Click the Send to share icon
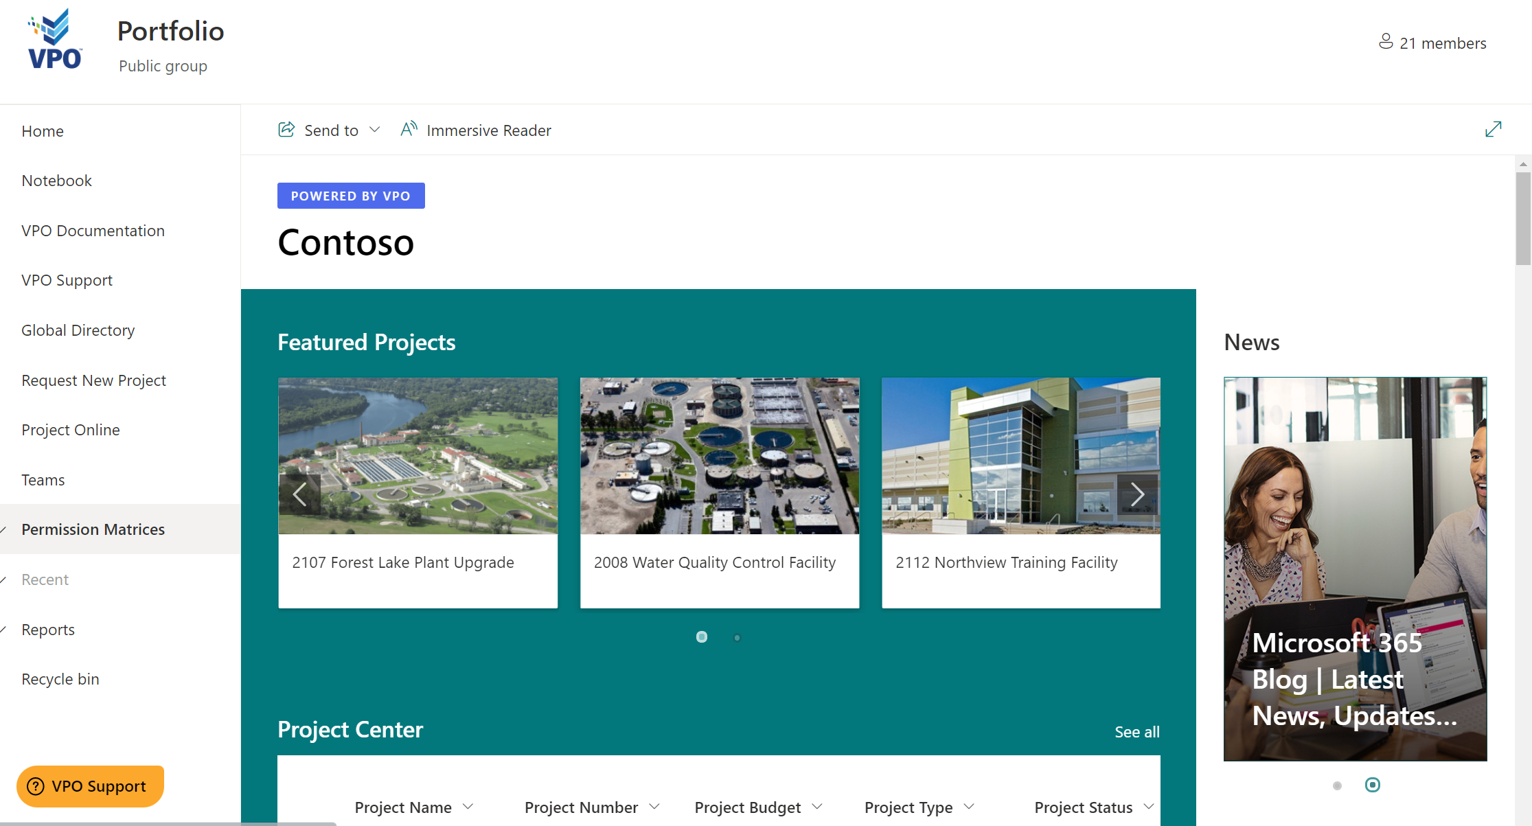 (286, 129)
